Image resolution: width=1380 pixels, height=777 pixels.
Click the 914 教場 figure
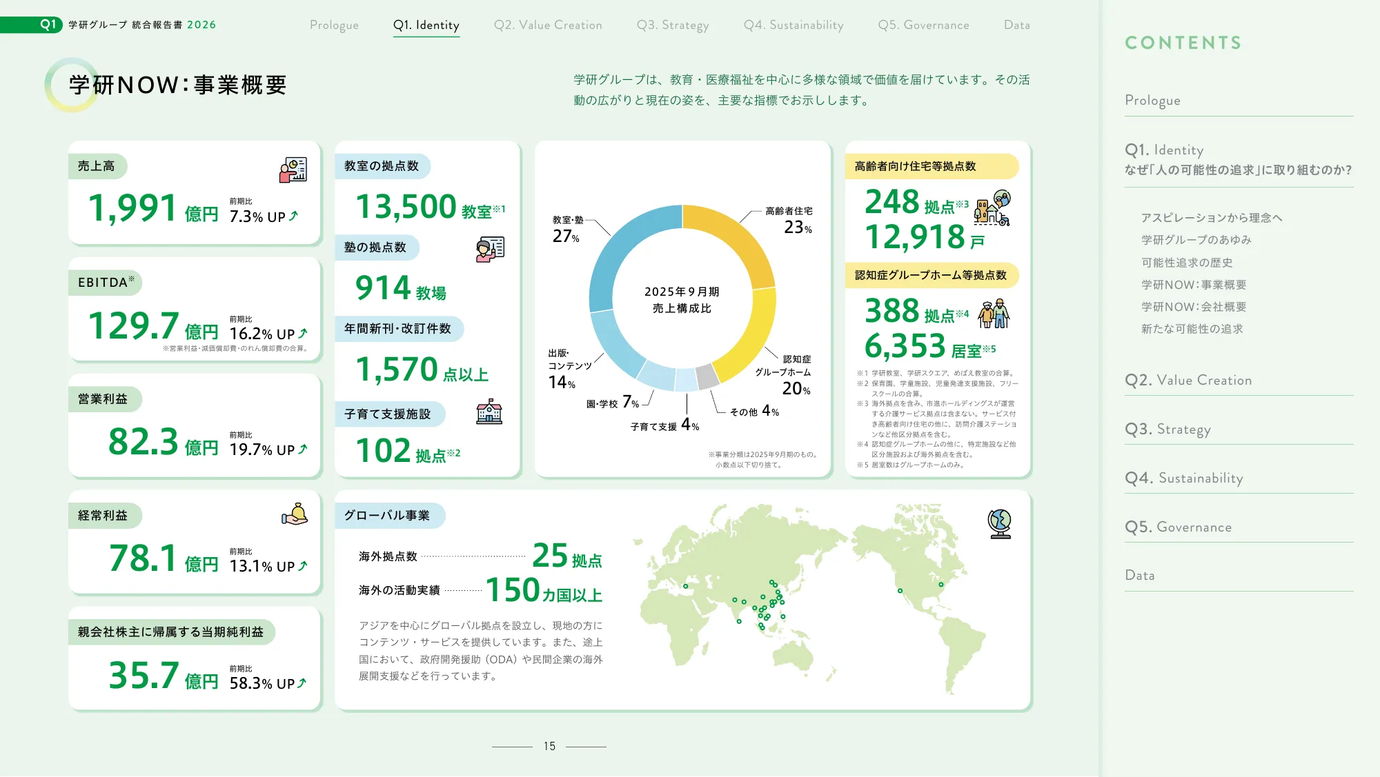(x=400, y=288)
